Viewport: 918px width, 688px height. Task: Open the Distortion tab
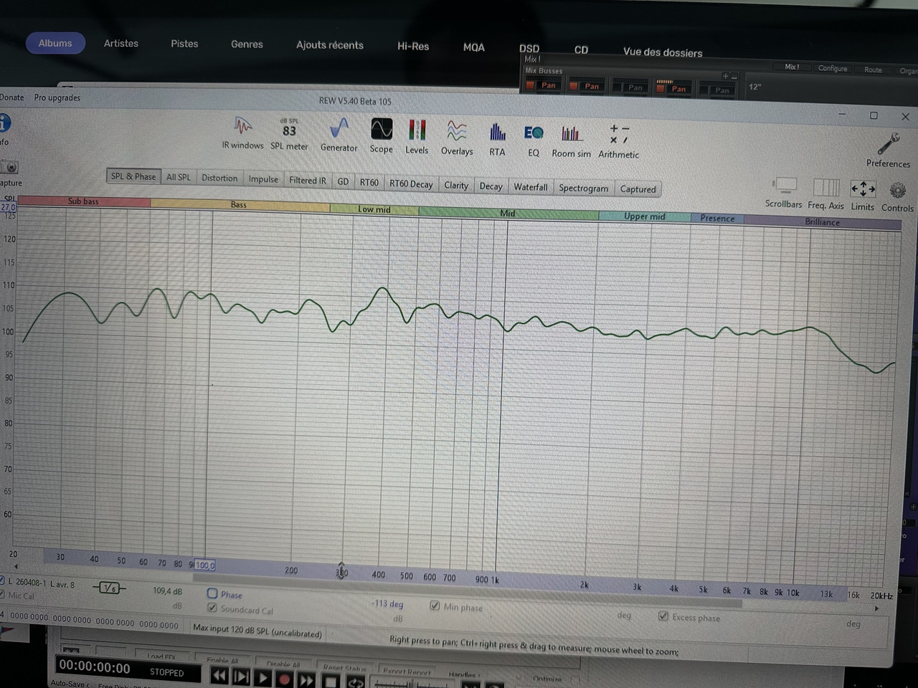pyautogui.click(x=219, y=178)
